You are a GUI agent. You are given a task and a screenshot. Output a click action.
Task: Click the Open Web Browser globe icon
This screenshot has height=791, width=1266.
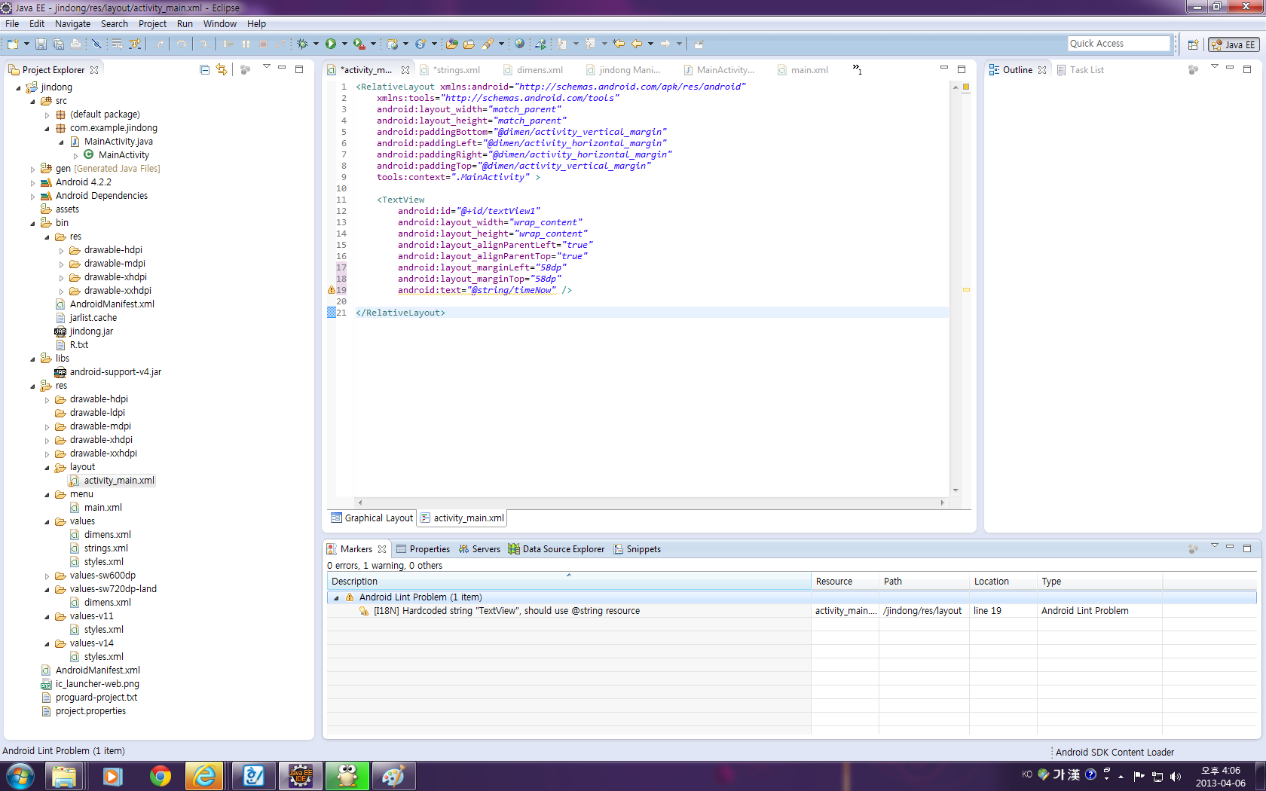click(519, 44)
